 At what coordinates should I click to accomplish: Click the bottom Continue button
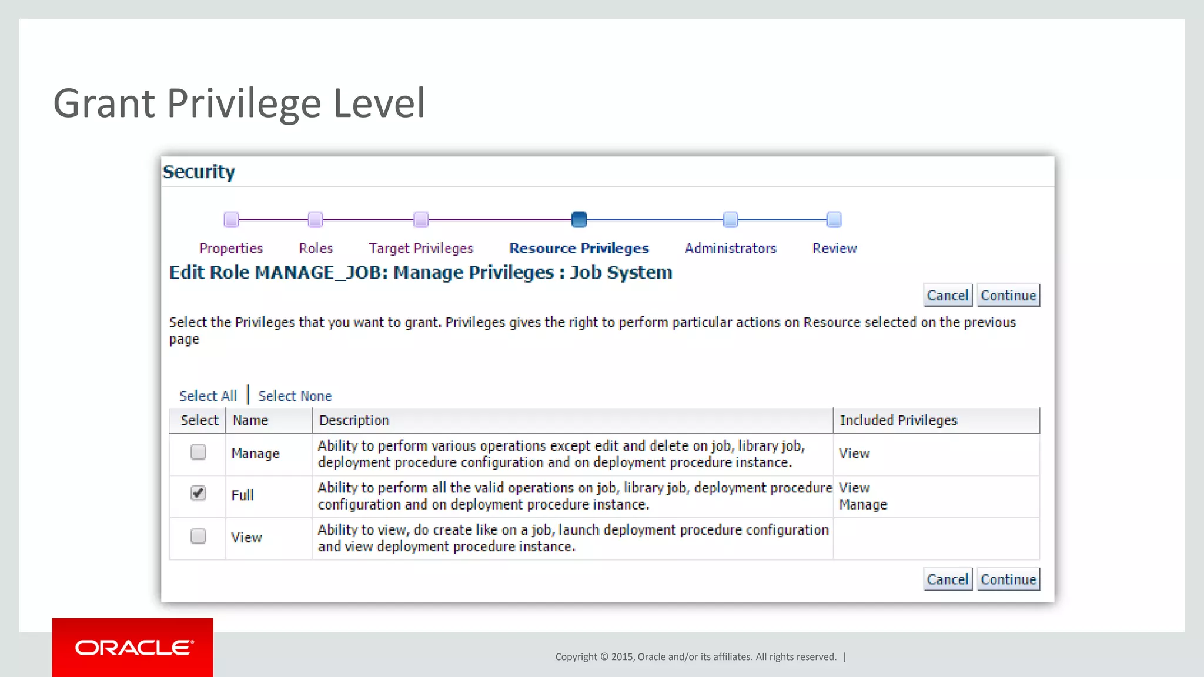pyautogui.click(x=1008, y=579)
